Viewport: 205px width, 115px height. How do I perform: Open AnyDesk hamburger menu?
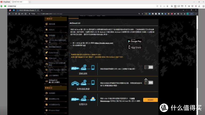(204, 6)
